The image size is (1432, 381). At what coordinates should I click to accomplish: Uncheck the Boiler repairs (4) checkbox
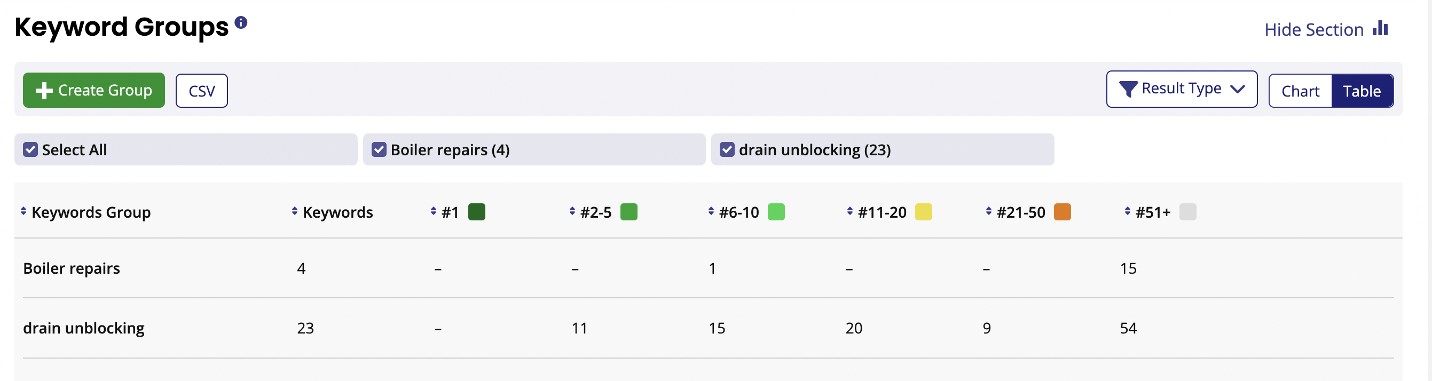point(379,149)
